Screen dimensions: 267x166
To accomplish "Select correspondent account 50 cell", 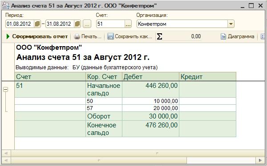I will 104,101.
